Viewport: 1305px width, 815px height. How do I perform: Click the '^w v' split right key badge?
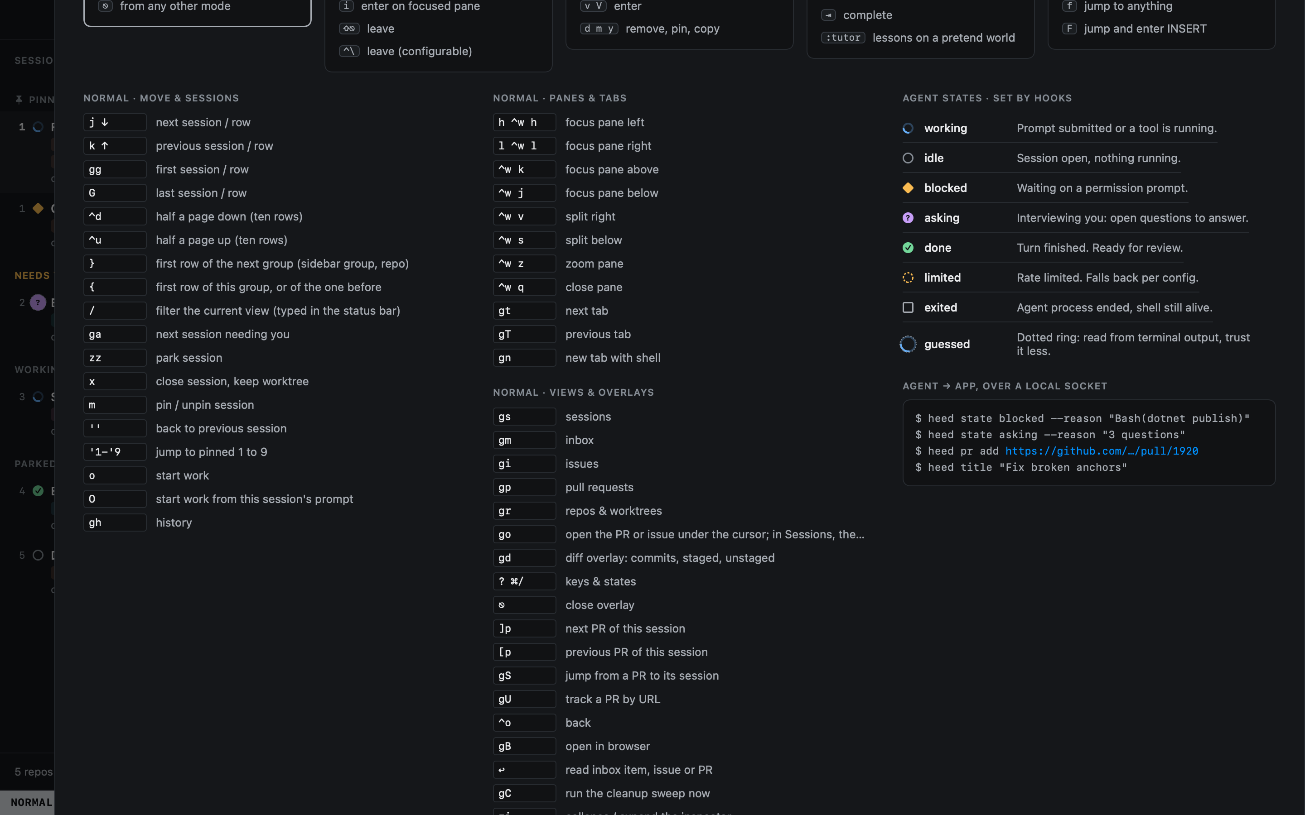pos(524,217)
